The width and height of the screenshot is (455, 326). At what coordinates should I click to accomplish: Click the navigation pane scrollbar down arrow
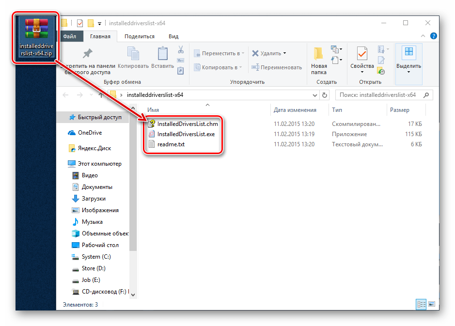click(x=133, y=295)
